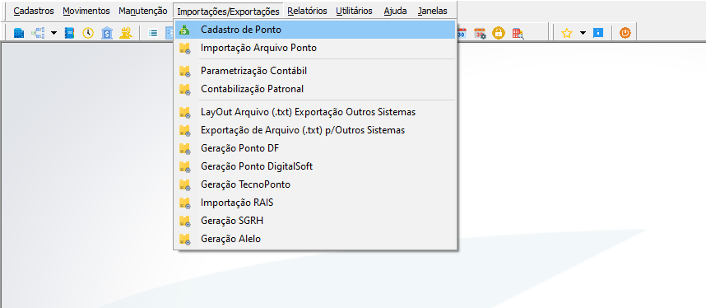The width and height of the screenshot is (706, 308).
Task: Click the green money bag icon beside Cadastro de Ponto
Action: 184,30
